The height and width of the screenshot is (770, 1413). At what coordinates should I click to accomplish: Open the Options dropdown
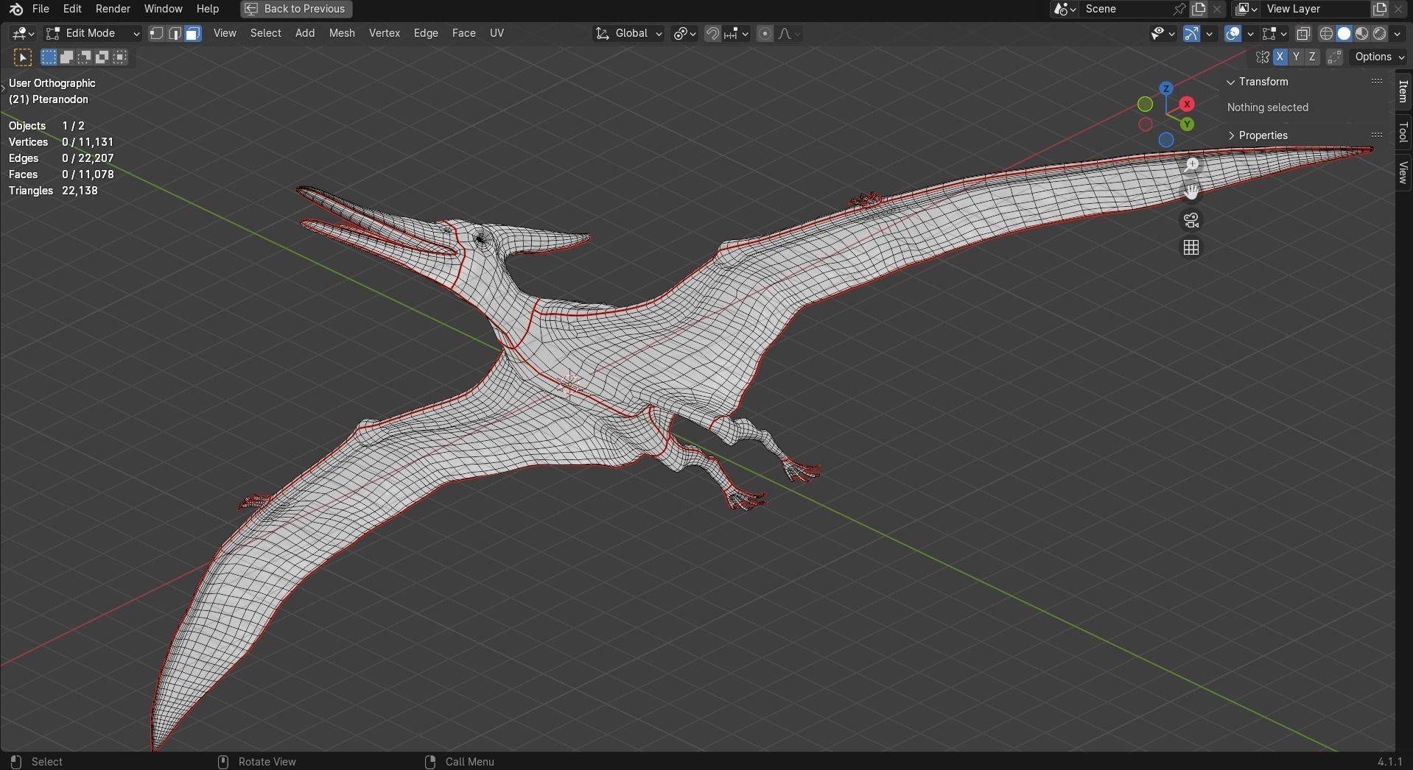coord(1378,57)
